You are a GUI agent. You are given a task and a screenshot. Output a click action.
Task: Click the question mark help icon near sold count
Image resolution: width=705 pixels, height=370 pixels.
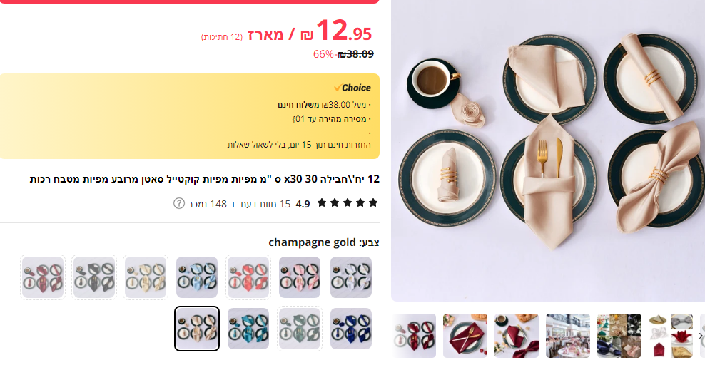179,203
